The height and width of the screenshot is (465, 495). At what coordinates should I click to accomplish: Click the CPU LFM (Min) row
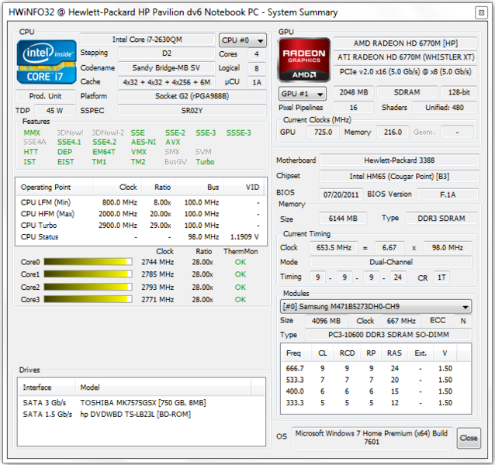[x=140, y=202]
